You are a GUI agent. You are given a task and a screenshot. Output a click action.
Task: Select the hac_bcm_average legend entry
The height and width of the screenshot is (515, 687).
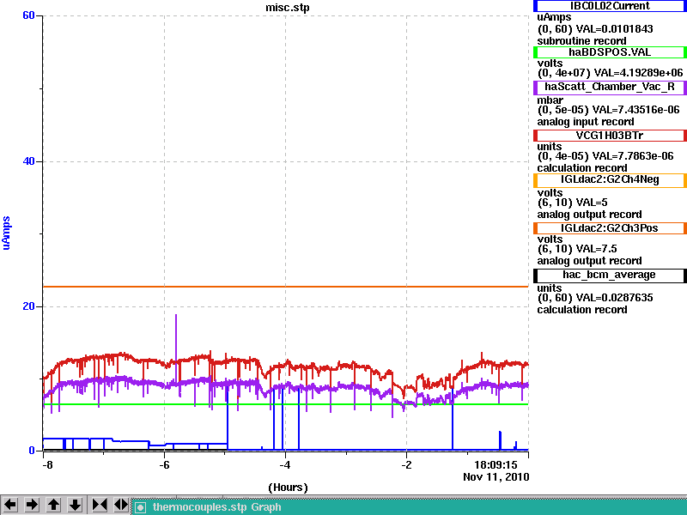point(610,276)
